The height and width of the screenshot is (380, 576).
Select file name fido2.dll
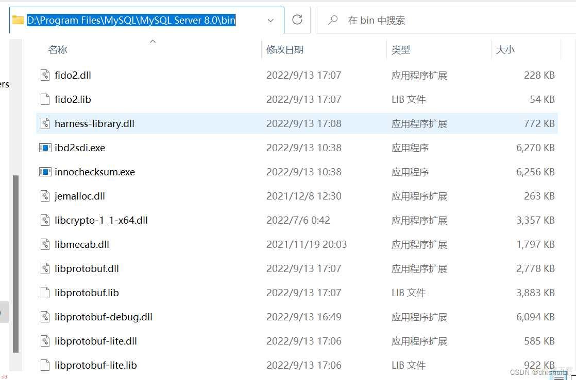tap(73, 75)
